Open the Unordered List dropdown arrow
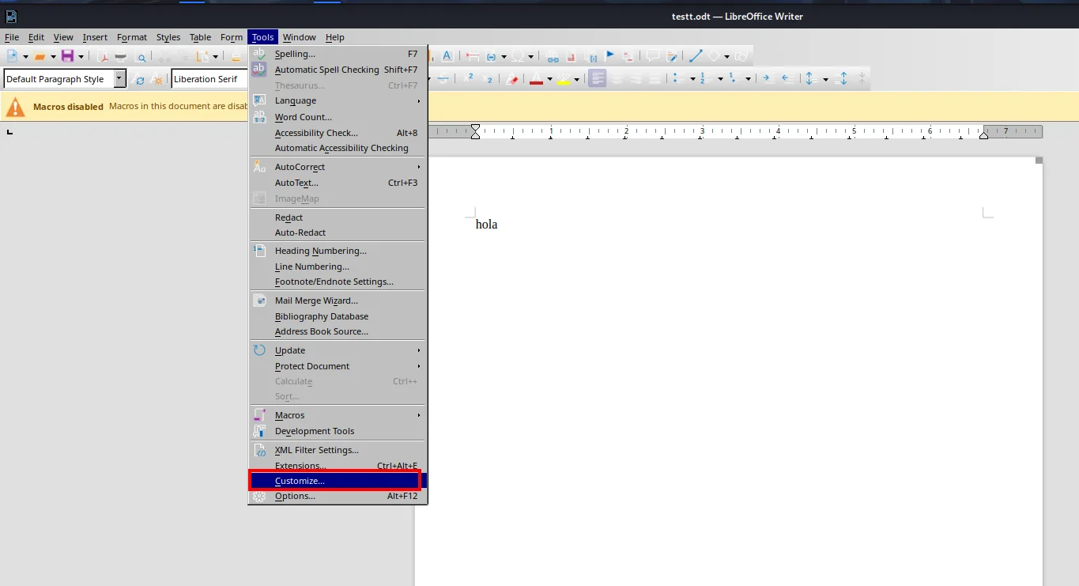This screenshot has height=586, width=1079. (x=692, y=79)
